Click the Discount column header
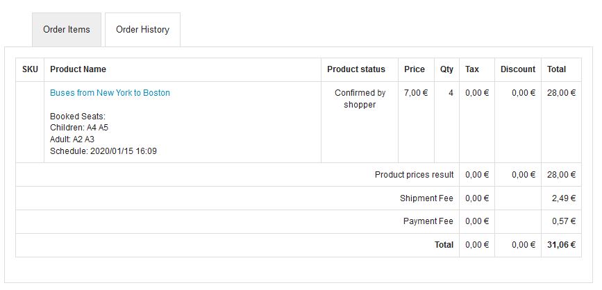The image size is (602, 290). click(517, 69)
